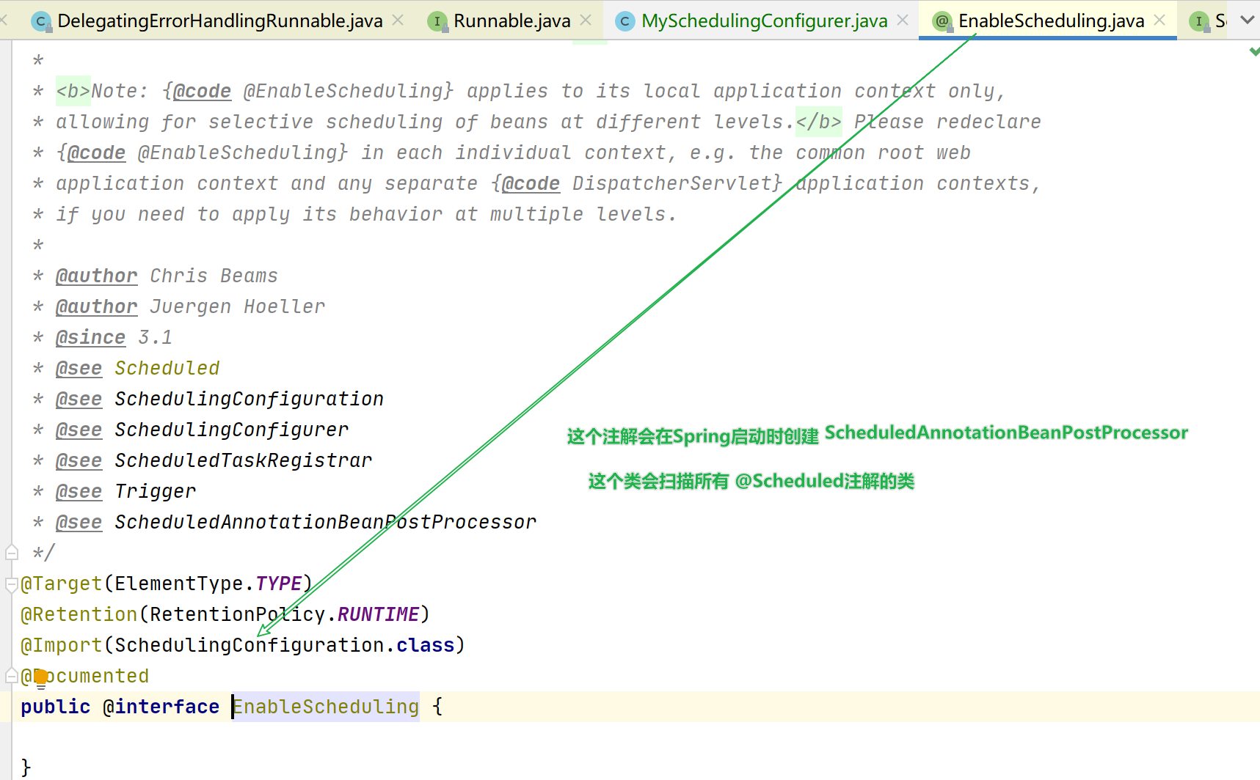Switch to the MySchedulingConfigurer.java tab
1260x780 pixels.
(x=761, y=21)
